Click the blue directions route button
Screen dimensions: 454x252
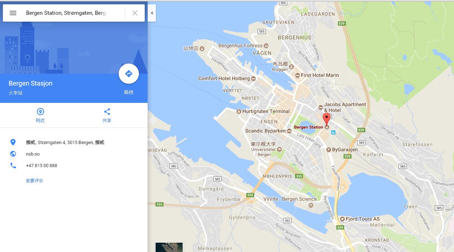tap(129, 74)
